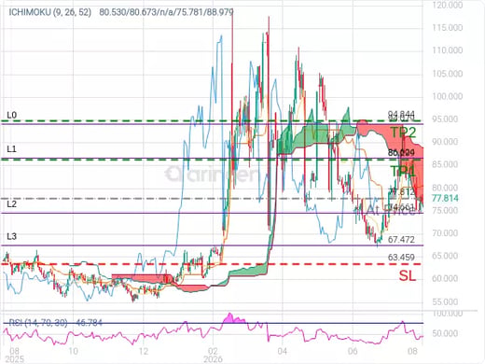
Task: Click the 12 month label on time axis
Action: coord(143,352)
